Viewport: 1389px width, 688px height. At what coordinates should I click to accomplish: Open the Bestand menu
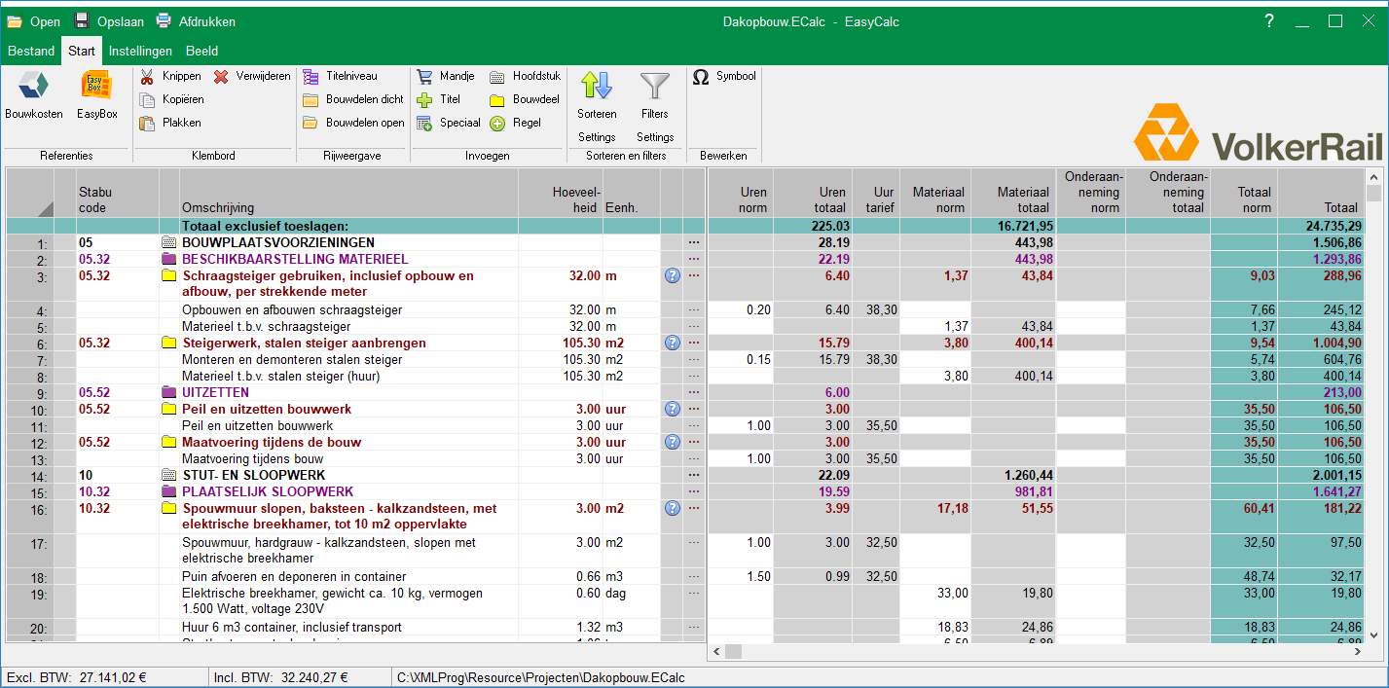click(31, 51)
